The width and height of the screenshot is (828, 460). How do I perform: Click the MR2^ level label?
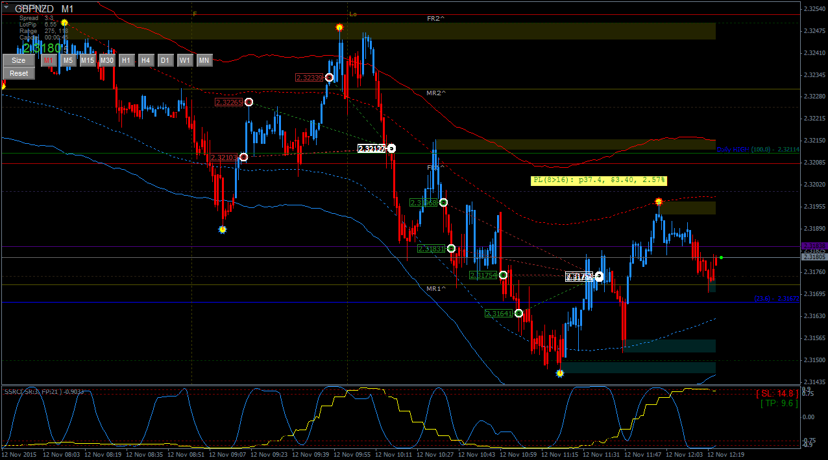pos(435,93)
